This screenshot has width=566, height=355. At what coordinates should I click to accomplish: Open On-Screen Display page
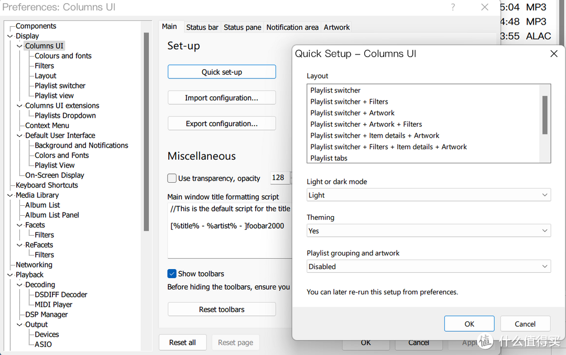(55, 175)
